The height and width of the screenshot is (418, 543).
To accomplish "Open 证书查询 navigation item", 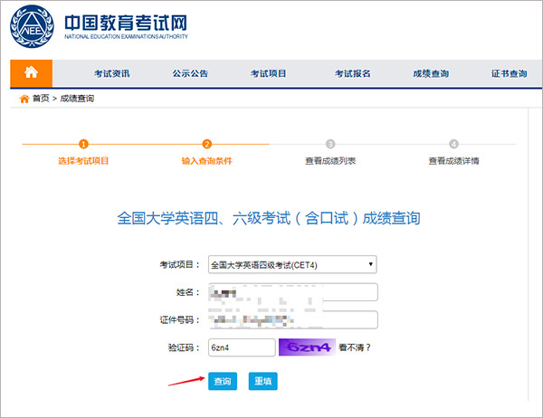I will 508,74.
